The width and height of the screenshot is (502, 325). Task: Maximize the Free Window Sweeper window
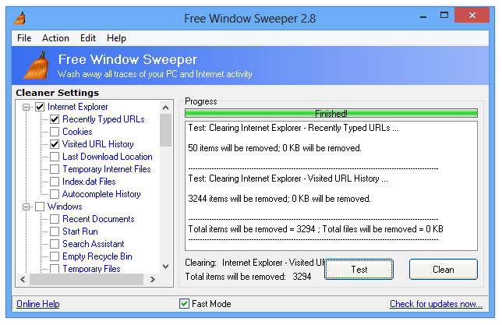click(444, 15)
